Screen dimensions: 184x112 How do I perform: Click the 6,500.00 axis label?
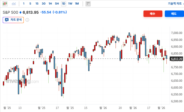pyautogui.click(x=177, y=101)
